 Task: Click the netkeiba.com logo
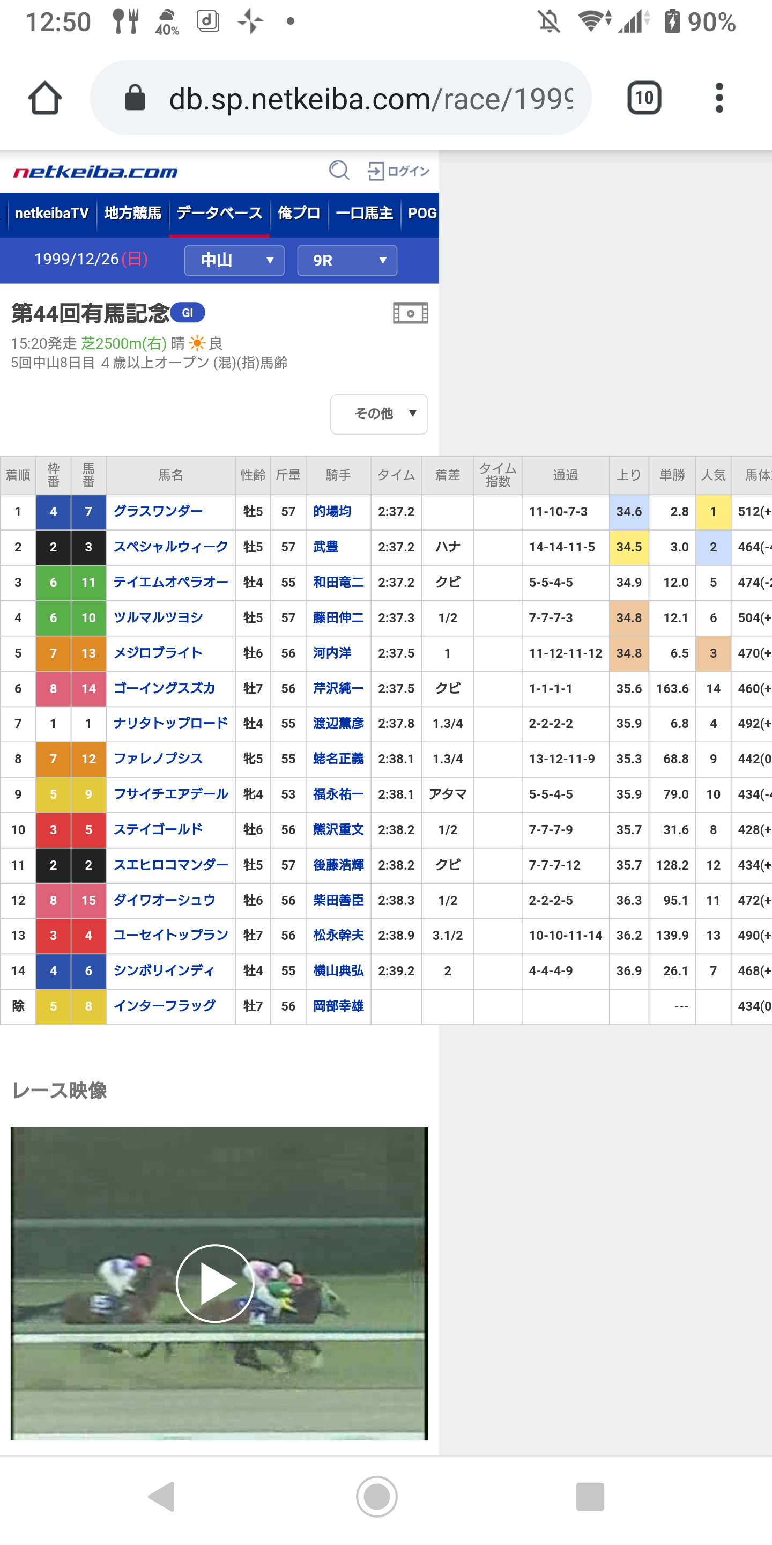(x=96, y=173)
